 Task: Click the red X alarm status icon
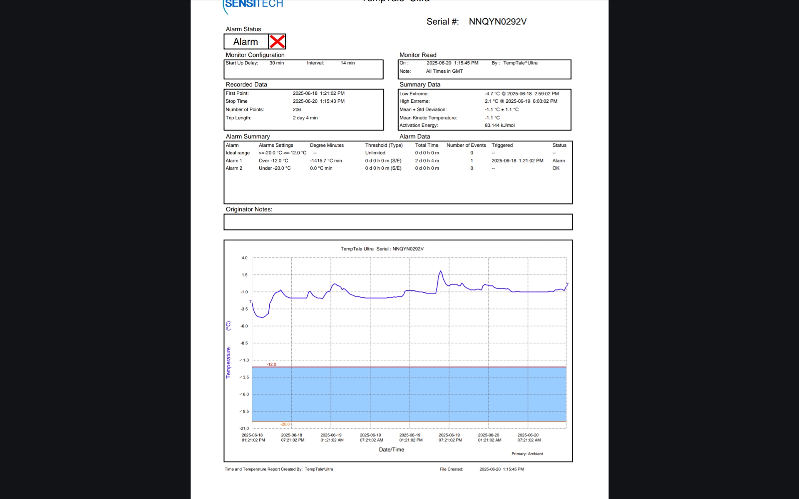(277, 42)
